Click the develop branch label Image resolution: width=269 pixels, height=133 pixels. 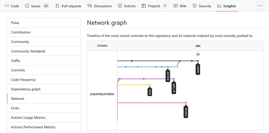186,112
